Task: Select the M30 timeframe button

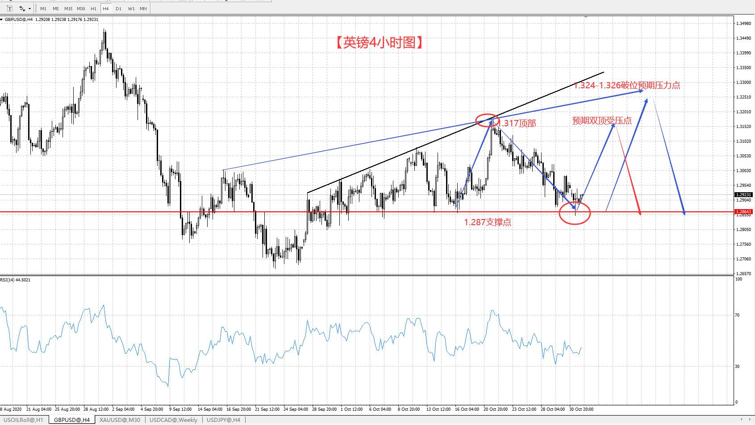Action: coord(81,8)
